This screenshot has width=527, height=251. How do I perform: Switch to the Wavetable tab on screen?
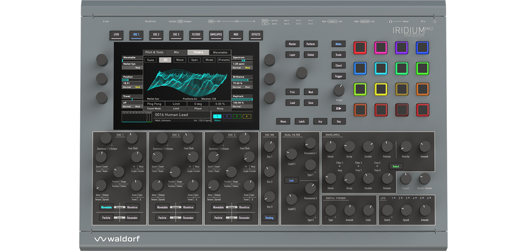[220, 52]
